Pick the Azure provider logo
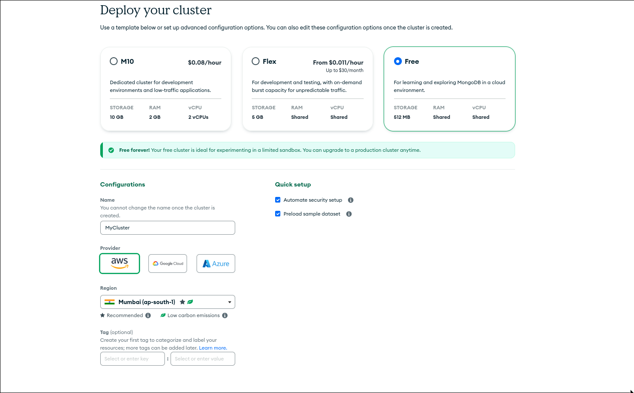 (216, 263)
